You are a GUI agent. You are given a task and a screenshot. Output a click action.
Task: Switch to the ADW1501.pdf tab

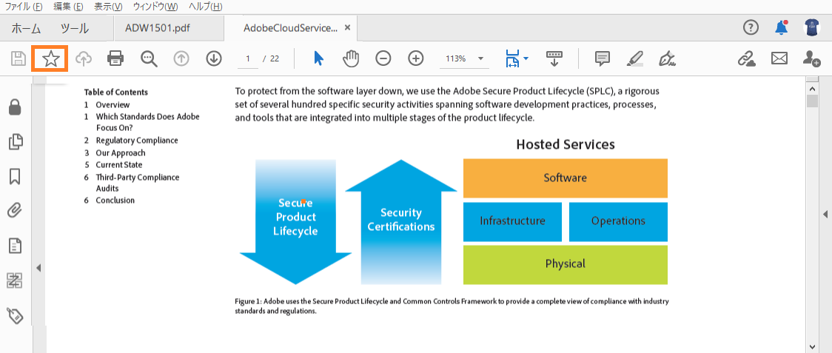[x=157, y=28]
